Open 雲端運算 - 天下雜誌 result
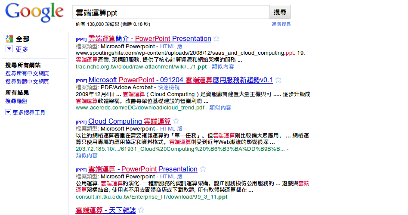This screenshot has width=408, height=215. click(105, 210)
